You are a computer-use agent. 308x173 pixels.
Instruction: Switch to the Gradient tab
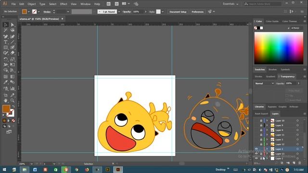tap(270, 76)
